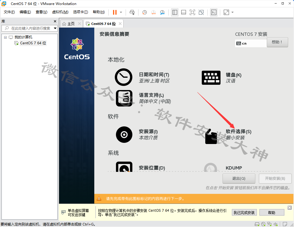Screen dimensions: 294x227
Task: Click the library search field
Action: point(29,28)
